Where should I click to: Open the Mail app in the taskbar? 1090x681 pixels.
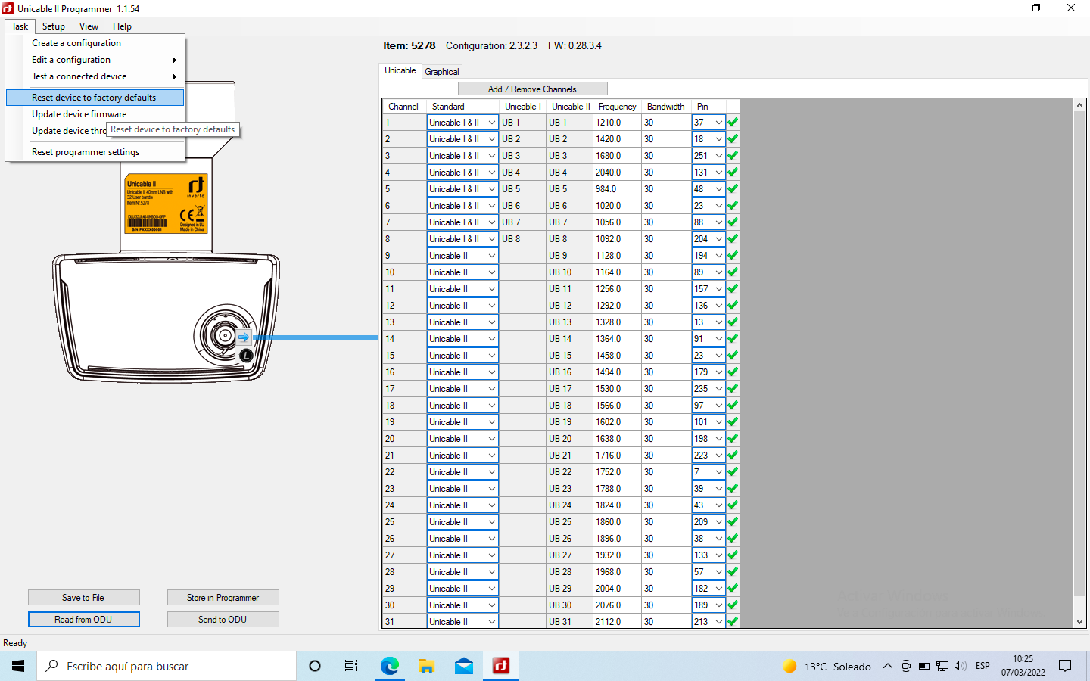tap(463, 666)
